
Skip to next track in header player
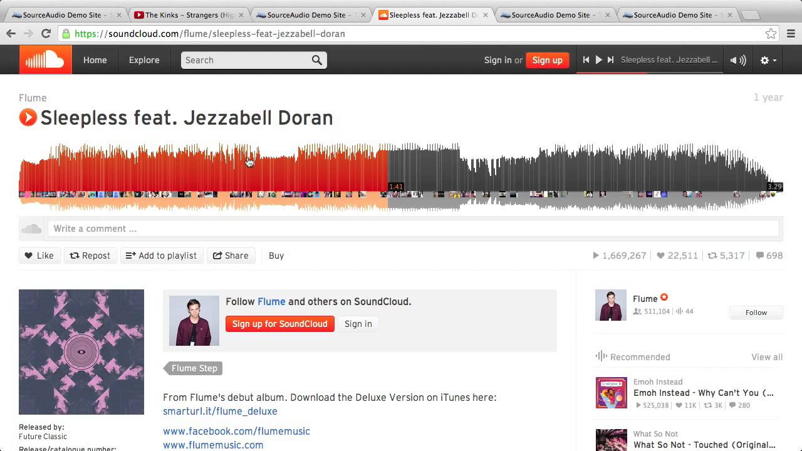coord(611,60)
